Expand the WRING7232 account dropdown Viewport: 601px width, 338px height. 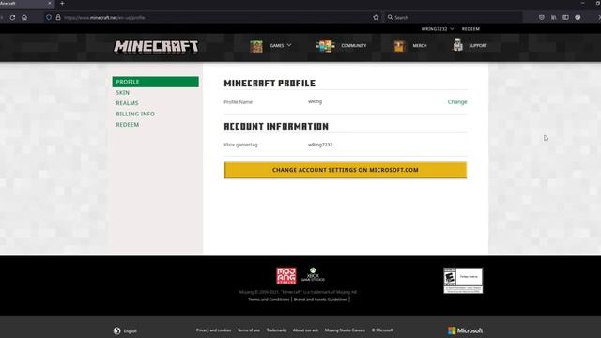point(438,29)
